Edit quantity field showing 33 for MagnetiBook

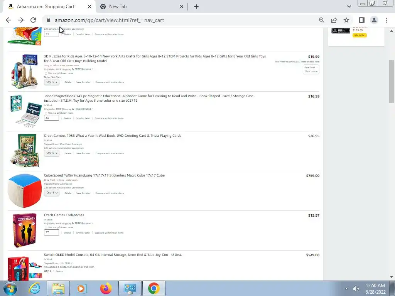pyautogui.click(x=51, y=118)
